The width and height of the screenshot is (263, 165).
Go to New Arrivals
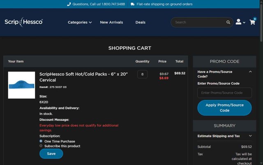pyautogui.click(x=111, y=22)
